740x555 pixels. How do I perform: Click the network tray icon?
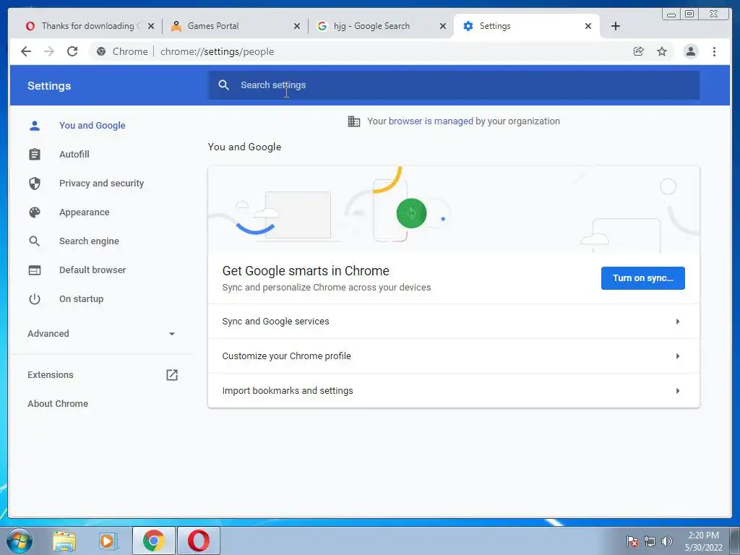[x=650, y=541]
